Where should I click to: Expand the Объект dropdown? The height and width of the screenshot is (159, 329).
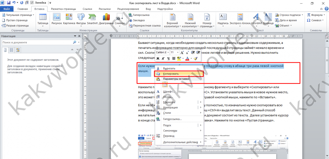[x=291, y=25]
